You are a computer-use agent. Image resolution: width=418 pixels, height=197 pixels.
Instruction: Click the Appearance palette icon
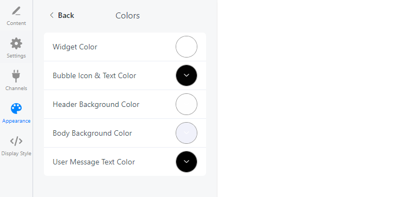click(16, 109)
